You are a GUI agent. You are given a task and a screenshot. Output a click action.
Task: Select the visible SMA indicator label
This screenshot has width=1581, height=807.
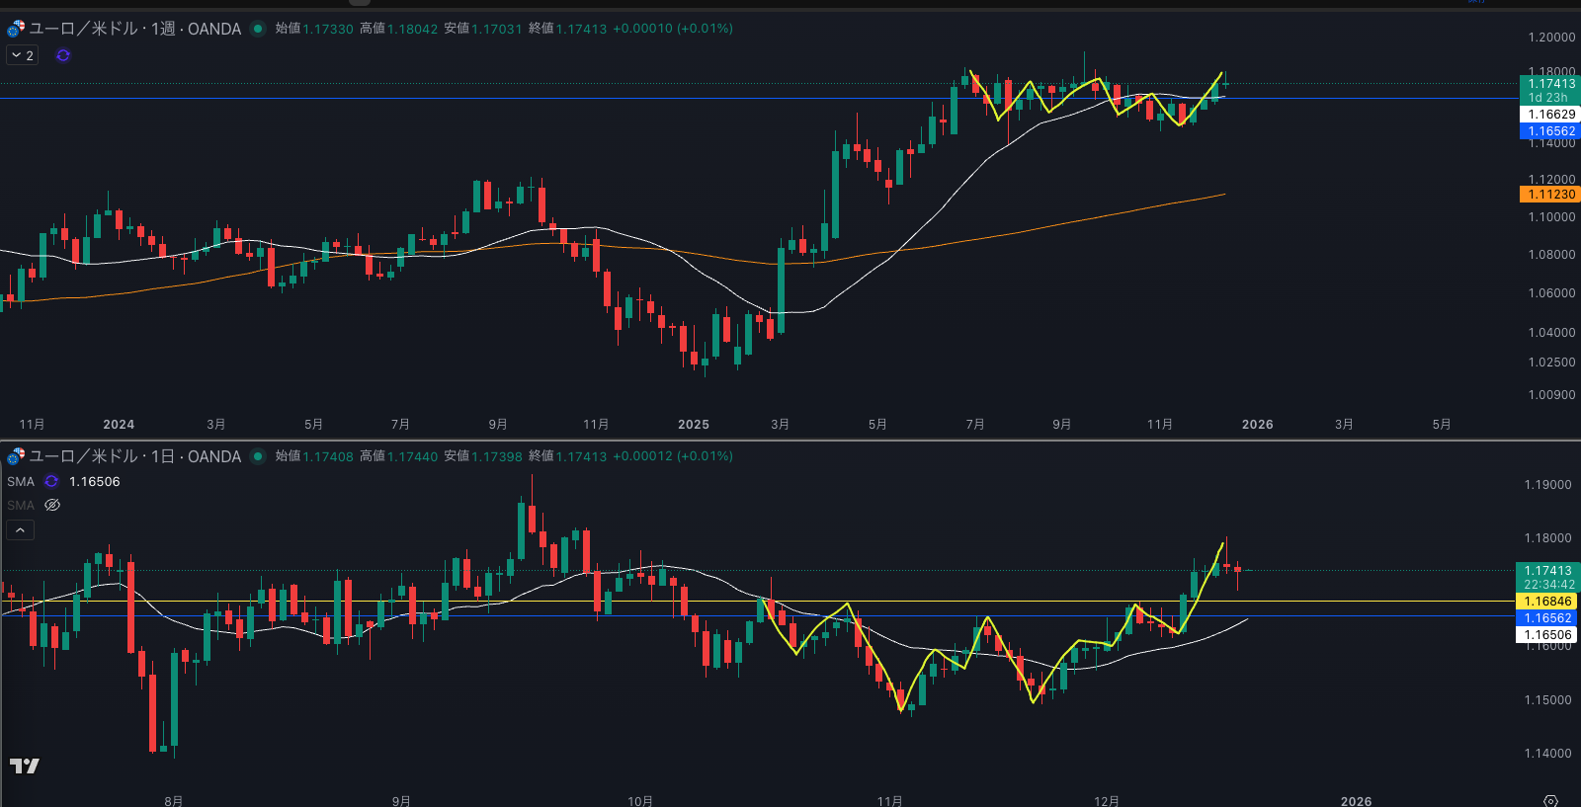21,482
